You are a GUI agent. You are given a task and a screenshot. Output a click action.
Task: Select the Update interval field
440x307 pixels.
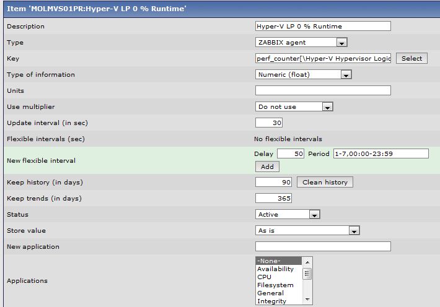[x=269, y=123]
